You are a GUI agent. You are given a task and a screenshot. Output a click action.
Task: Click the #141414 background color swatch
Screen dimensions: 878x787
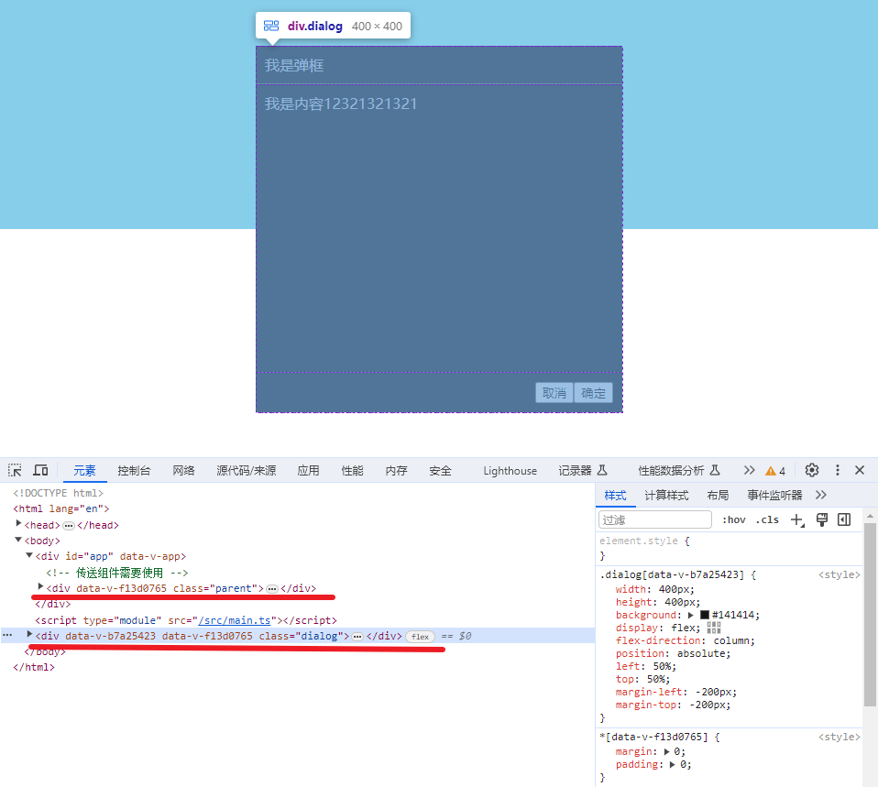(705, 615)
